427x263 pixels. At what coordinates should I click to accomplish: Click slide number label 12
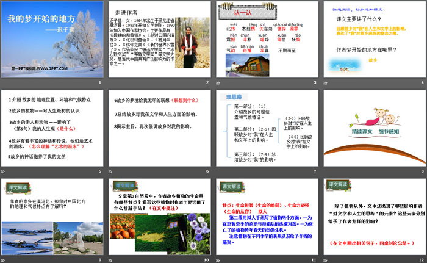click(422, 260)
